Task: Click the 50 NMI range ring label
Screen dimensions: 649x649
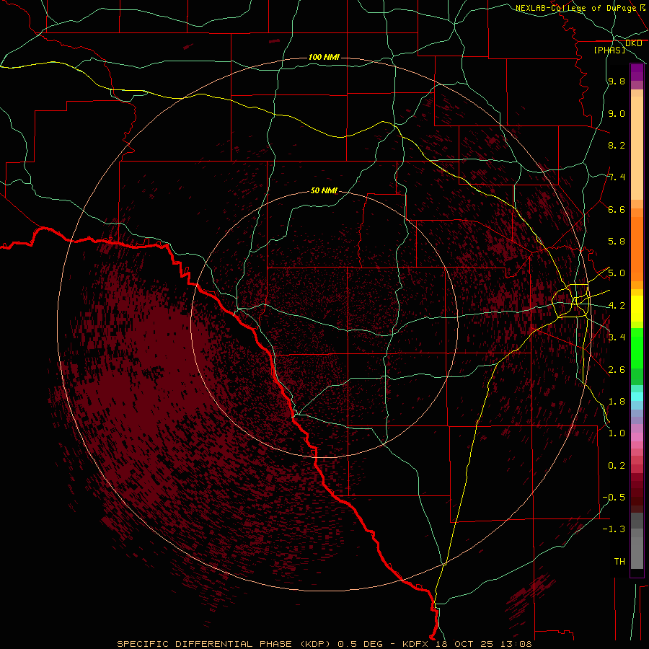Action: point(324,190)
